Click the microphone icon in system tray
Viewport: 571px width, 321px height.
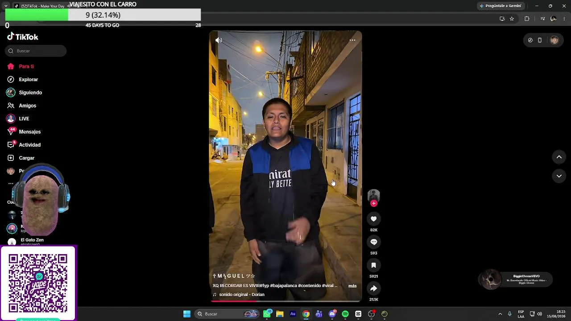tap(510, 314)
